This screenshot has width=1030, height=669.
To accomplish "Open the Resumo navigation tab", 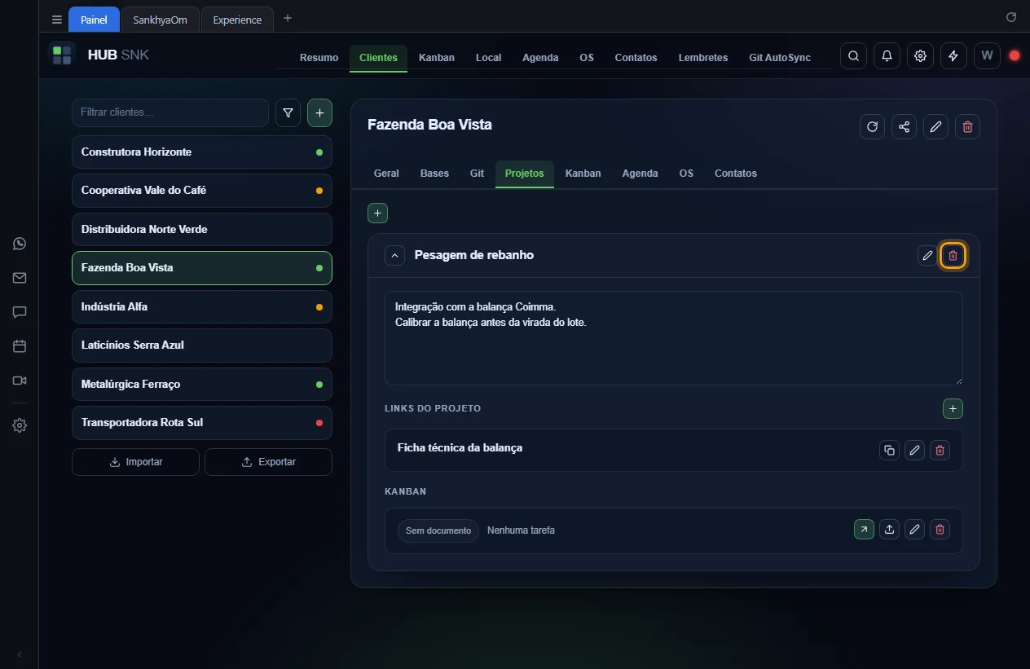I will [319, 58].
